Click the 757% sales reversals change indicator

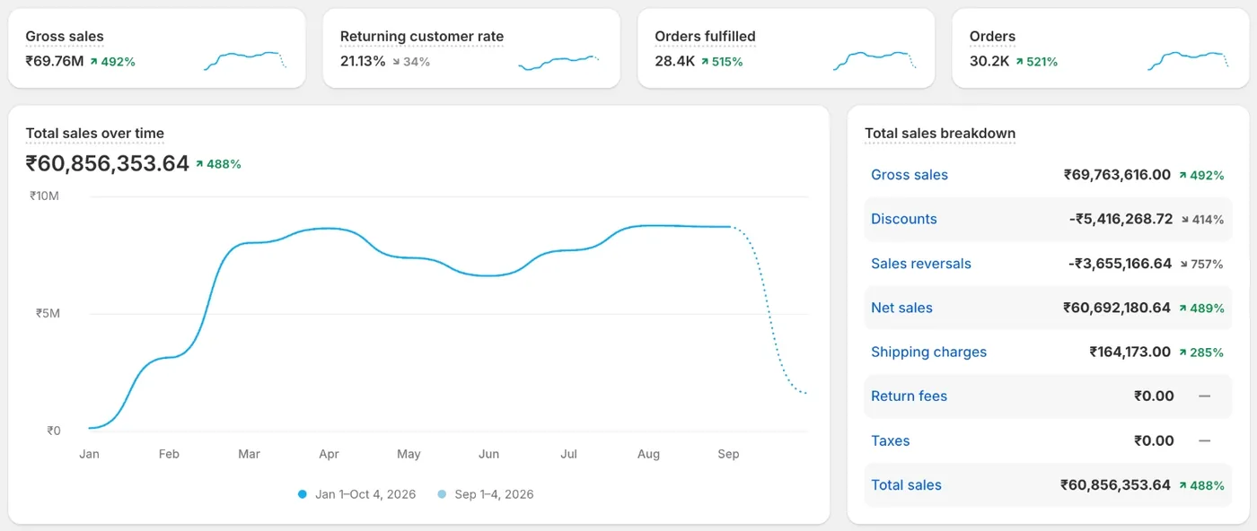1201,264
